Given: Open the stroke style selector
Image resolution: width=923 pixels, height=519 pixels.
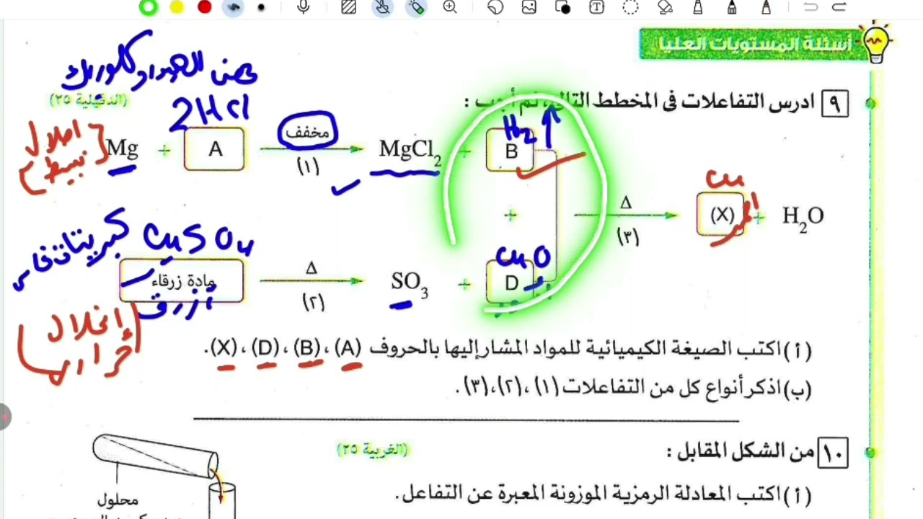Looking at the screenshot, I should point(233,7).
